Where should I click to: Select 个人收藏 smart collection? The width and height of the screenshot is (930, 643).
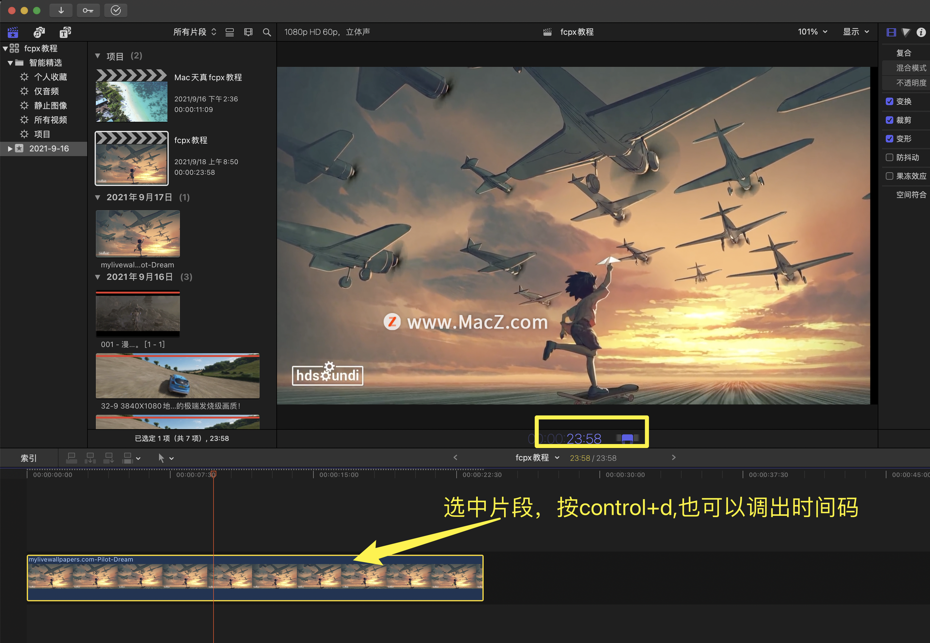(50, 77)
